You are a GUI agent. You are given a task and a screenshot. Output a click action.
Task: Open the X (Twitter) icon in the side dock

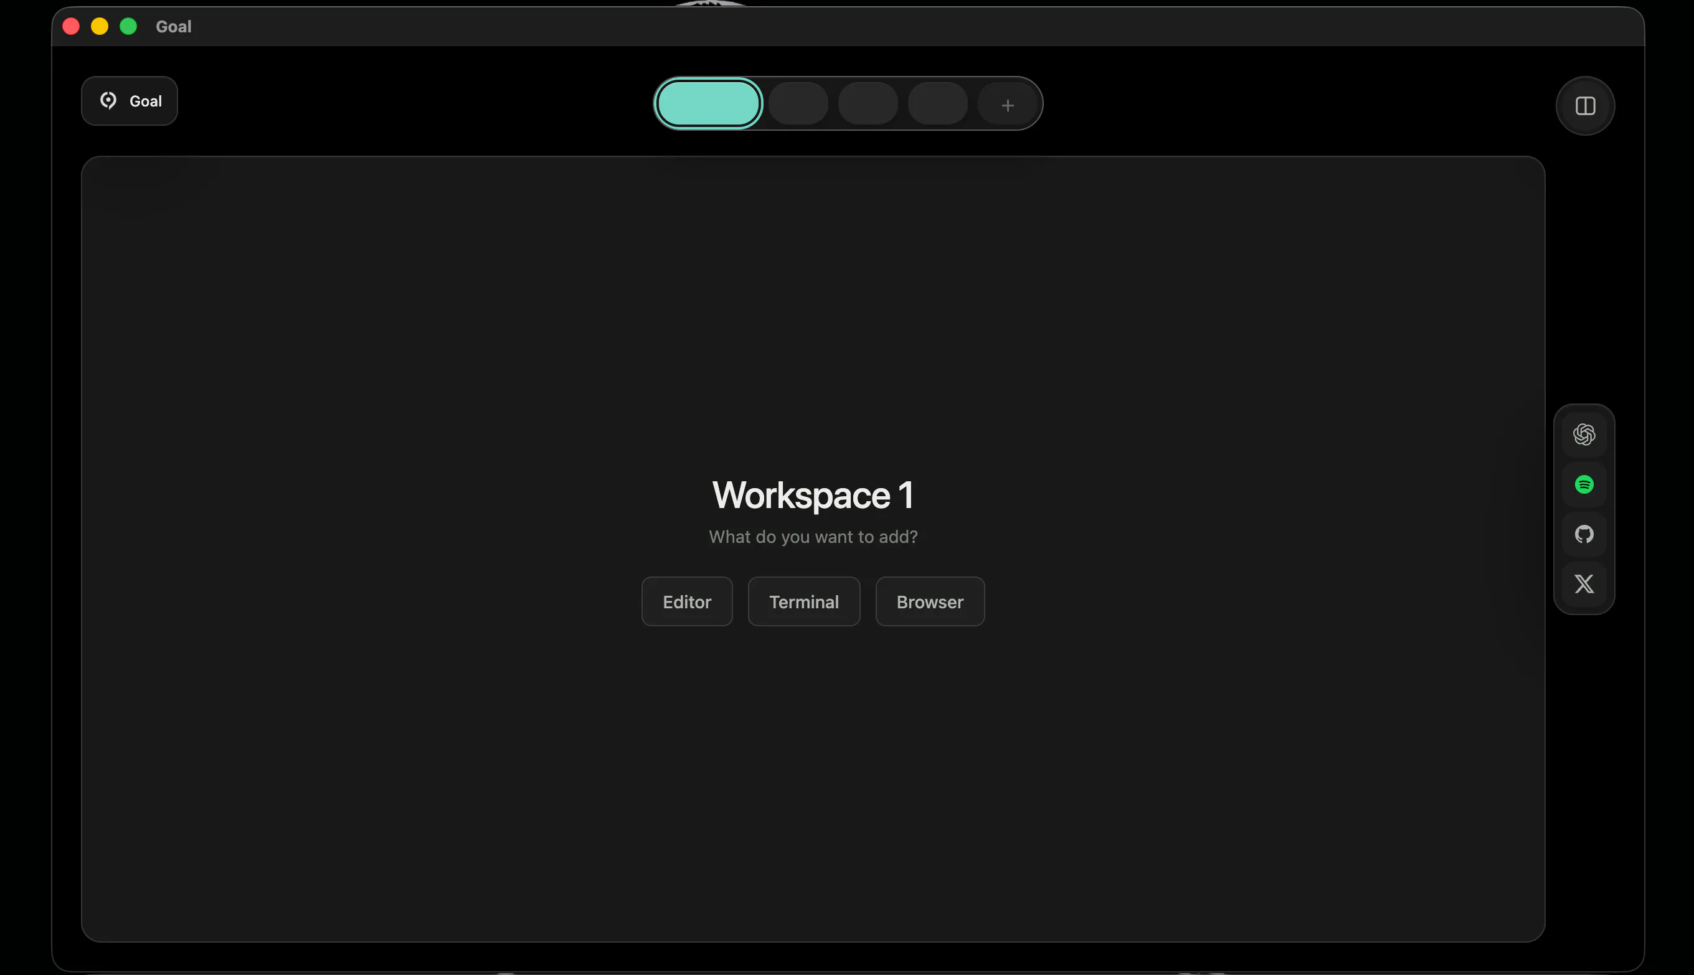pyautogui.click(x=1584, y=584)
